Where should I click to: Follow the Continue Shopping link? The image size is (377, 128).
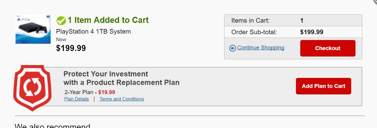(x=261, y=48)
